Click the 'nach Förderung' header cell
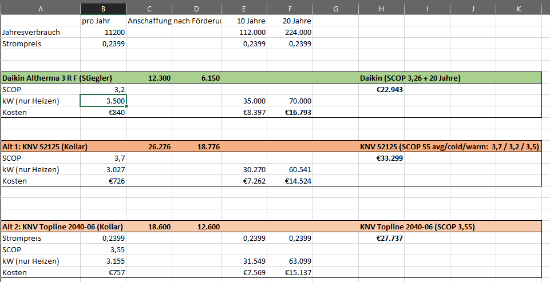550x282 pixels. 196,21
